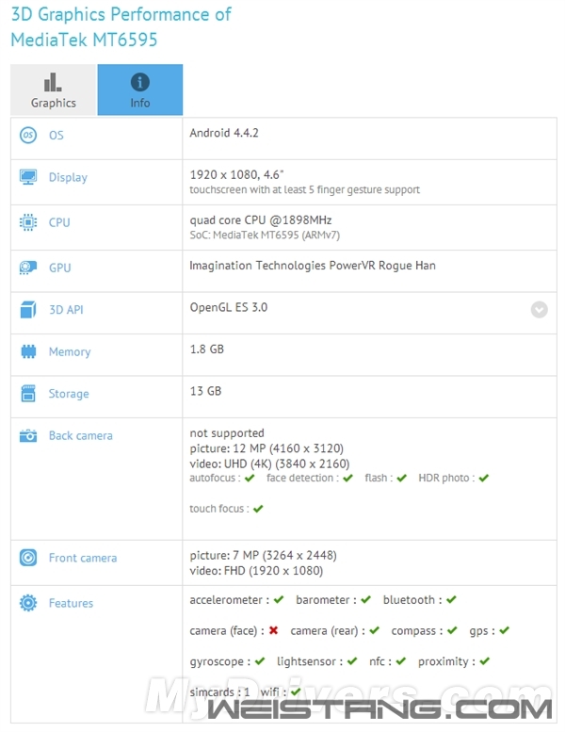Click the bluetooth checkmark
The height and width of the screenshot is (732, 565).
click(451, 600)
